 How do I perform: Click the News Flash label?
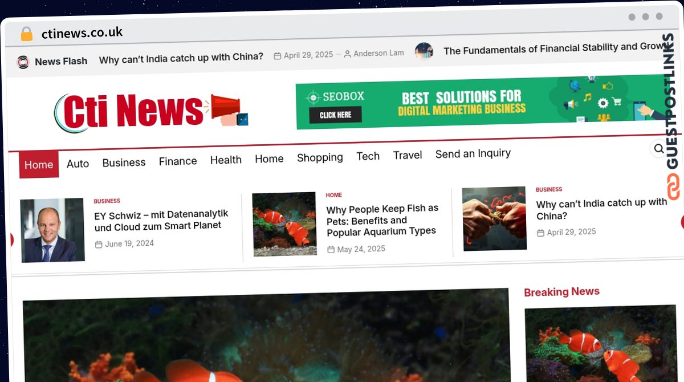click(61, 62)
